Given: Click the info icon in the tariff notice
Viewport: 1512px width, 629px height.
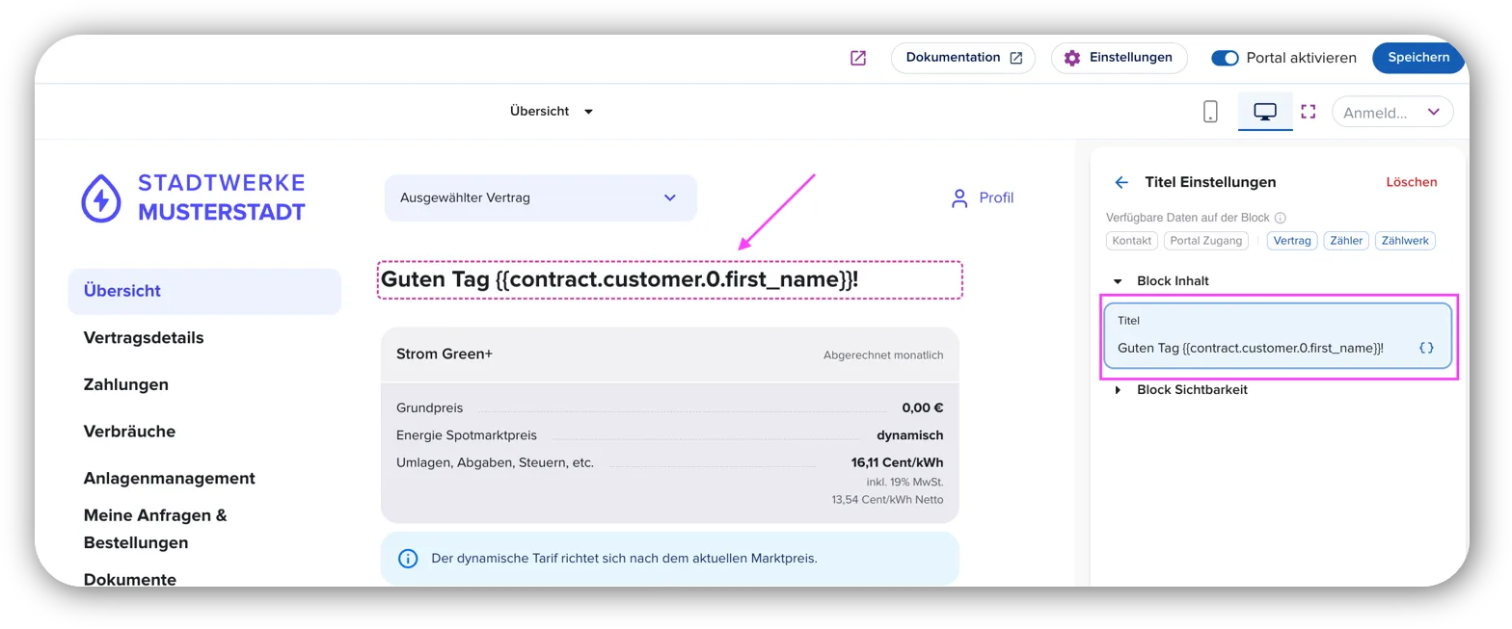Looking at the screenshot, I should tap(409, 559).
